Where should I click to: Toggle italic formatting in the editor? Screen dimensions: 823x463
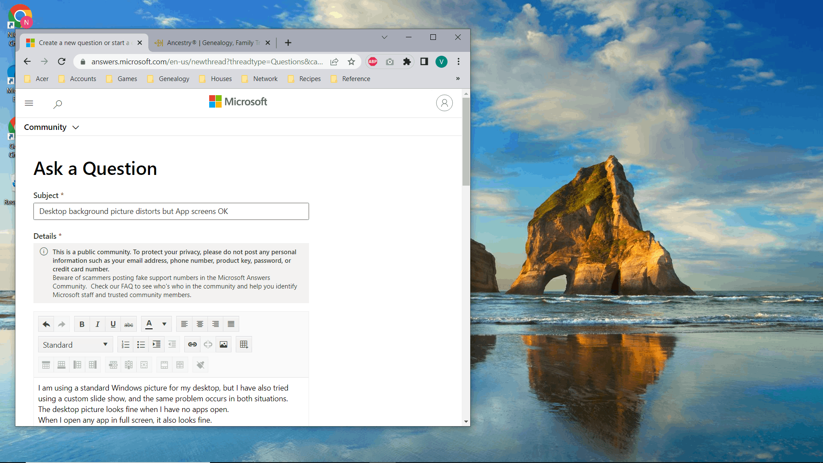pos(97,324)
